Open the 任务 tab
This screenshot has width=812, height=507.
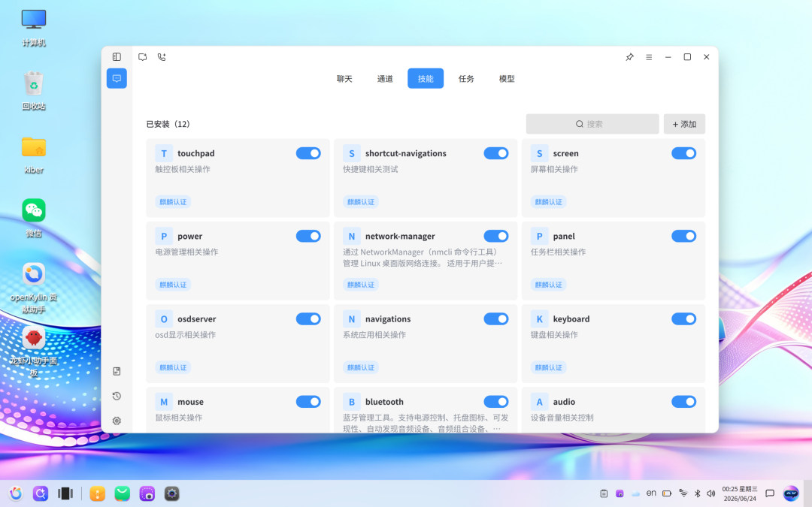[466, 79]
